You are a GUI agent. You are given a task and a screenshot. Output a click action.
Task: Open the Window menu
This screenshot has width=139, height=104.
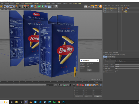pyautogui.click(x=75, y=3)
